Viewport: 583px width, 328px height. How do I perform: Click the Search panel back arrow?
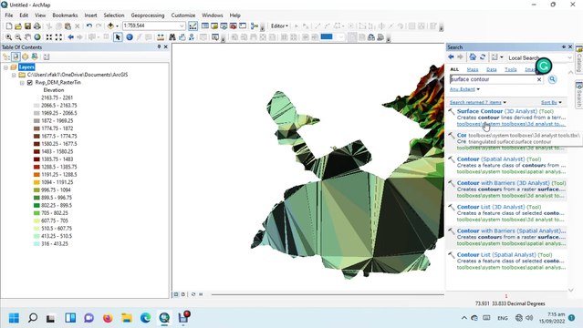(451, 57)
